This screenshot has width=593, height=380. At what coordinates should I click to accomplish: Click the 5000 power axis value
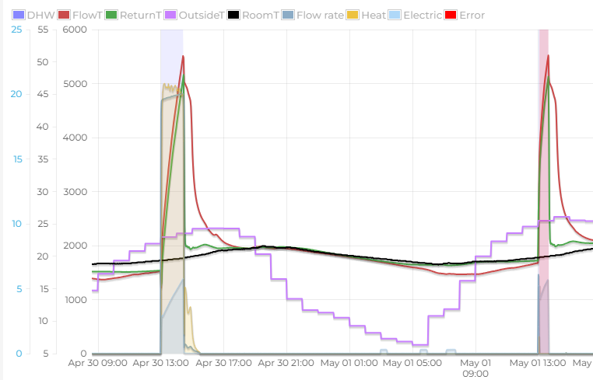75,84
